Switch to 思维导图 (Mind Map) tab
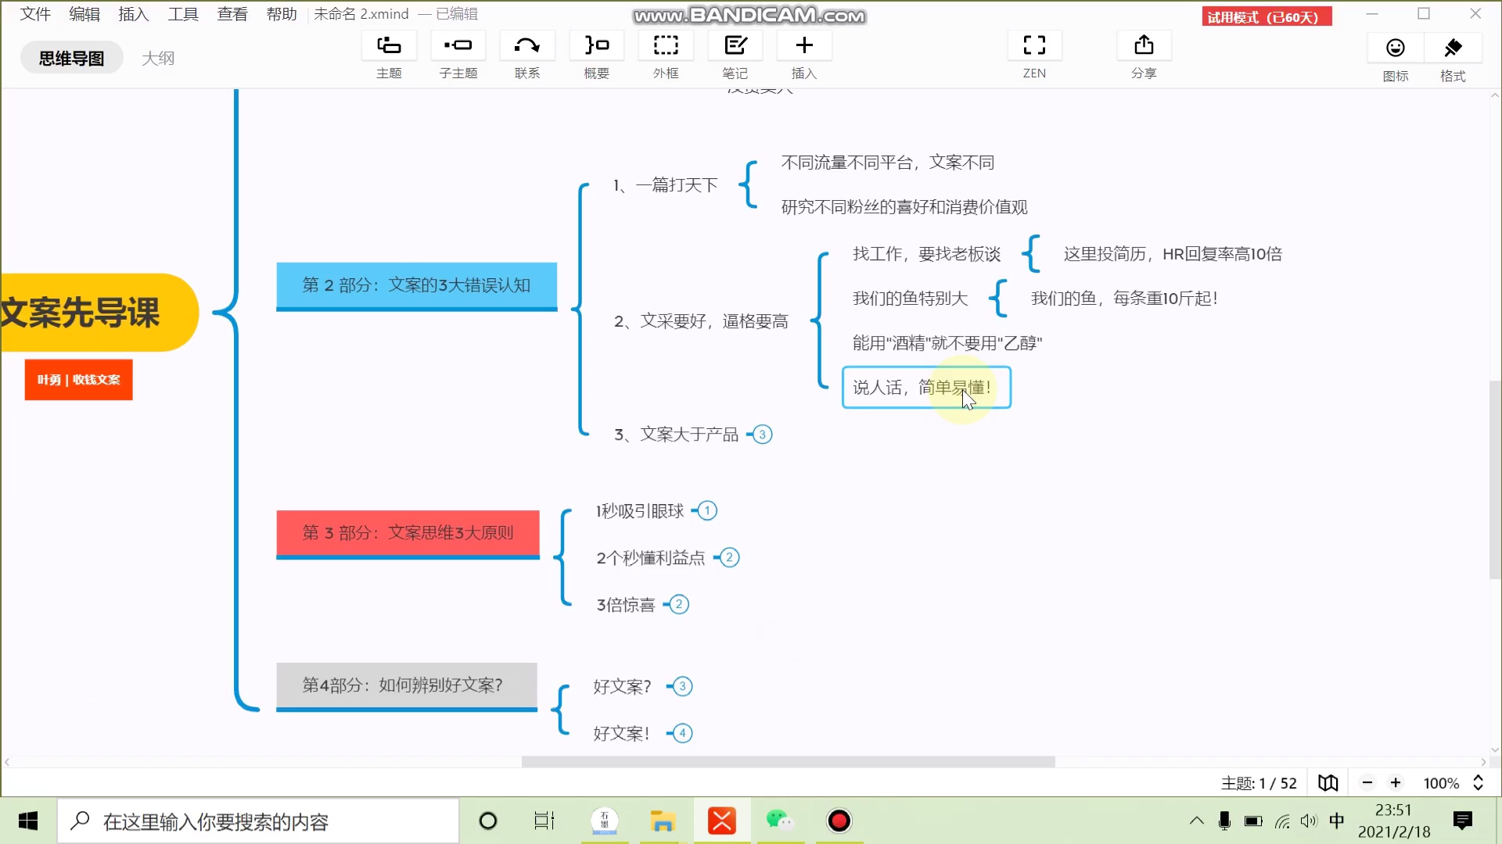The image size is (1502, 844). (x=70, y=57)
